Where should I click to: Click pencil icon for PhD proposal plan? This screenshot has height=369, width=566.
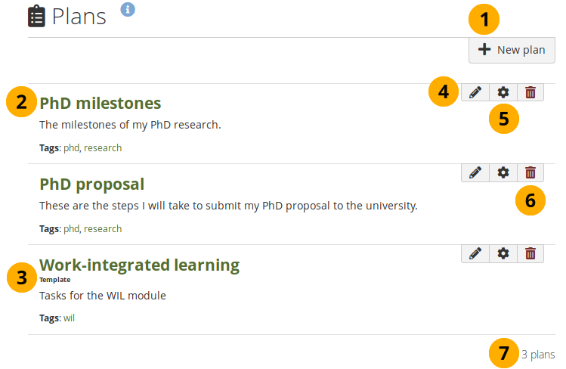(x=475, y=172)
